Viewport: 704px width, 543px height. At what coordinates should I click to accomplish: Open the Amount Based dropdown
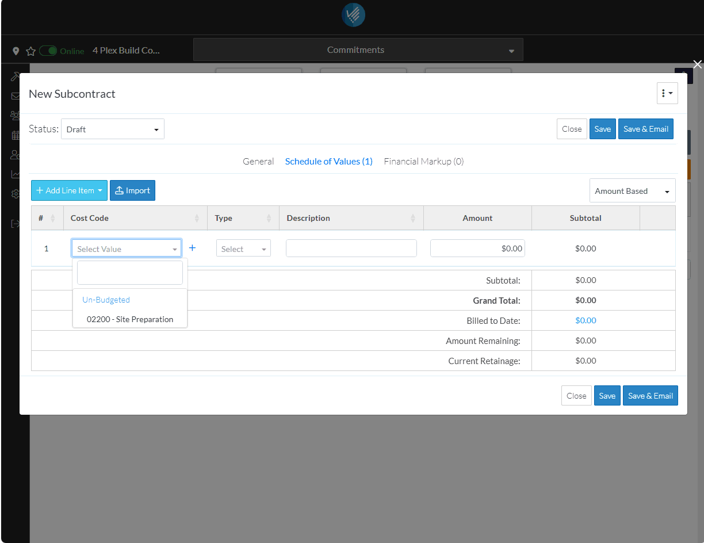(x=632, y=191)
